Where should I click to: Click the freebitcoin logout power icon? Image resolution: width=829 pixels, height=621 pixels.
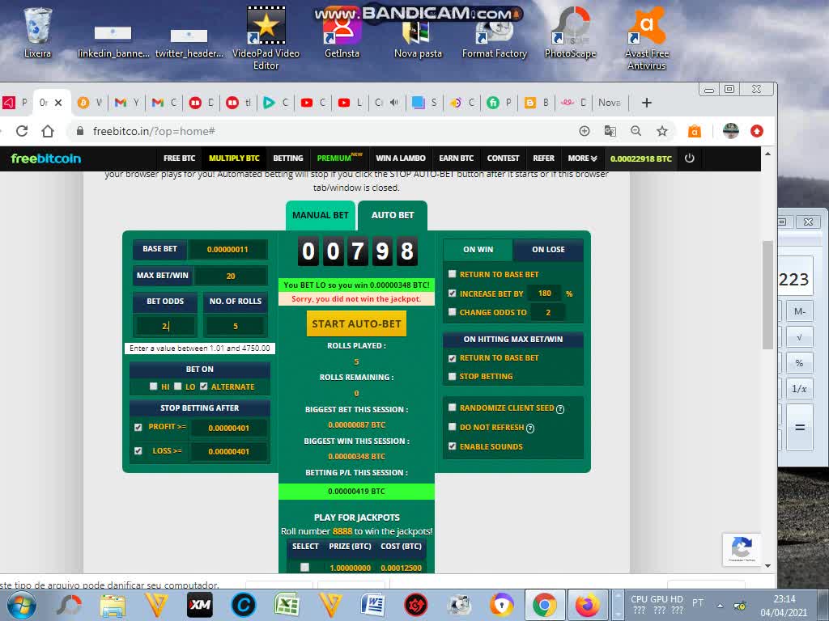(690, 158)
